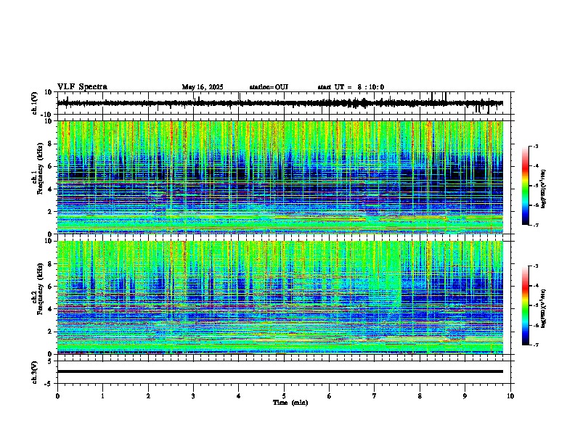Click the time axis tick label "2"
Screen dimensions: 575x444
pos(148,396)
